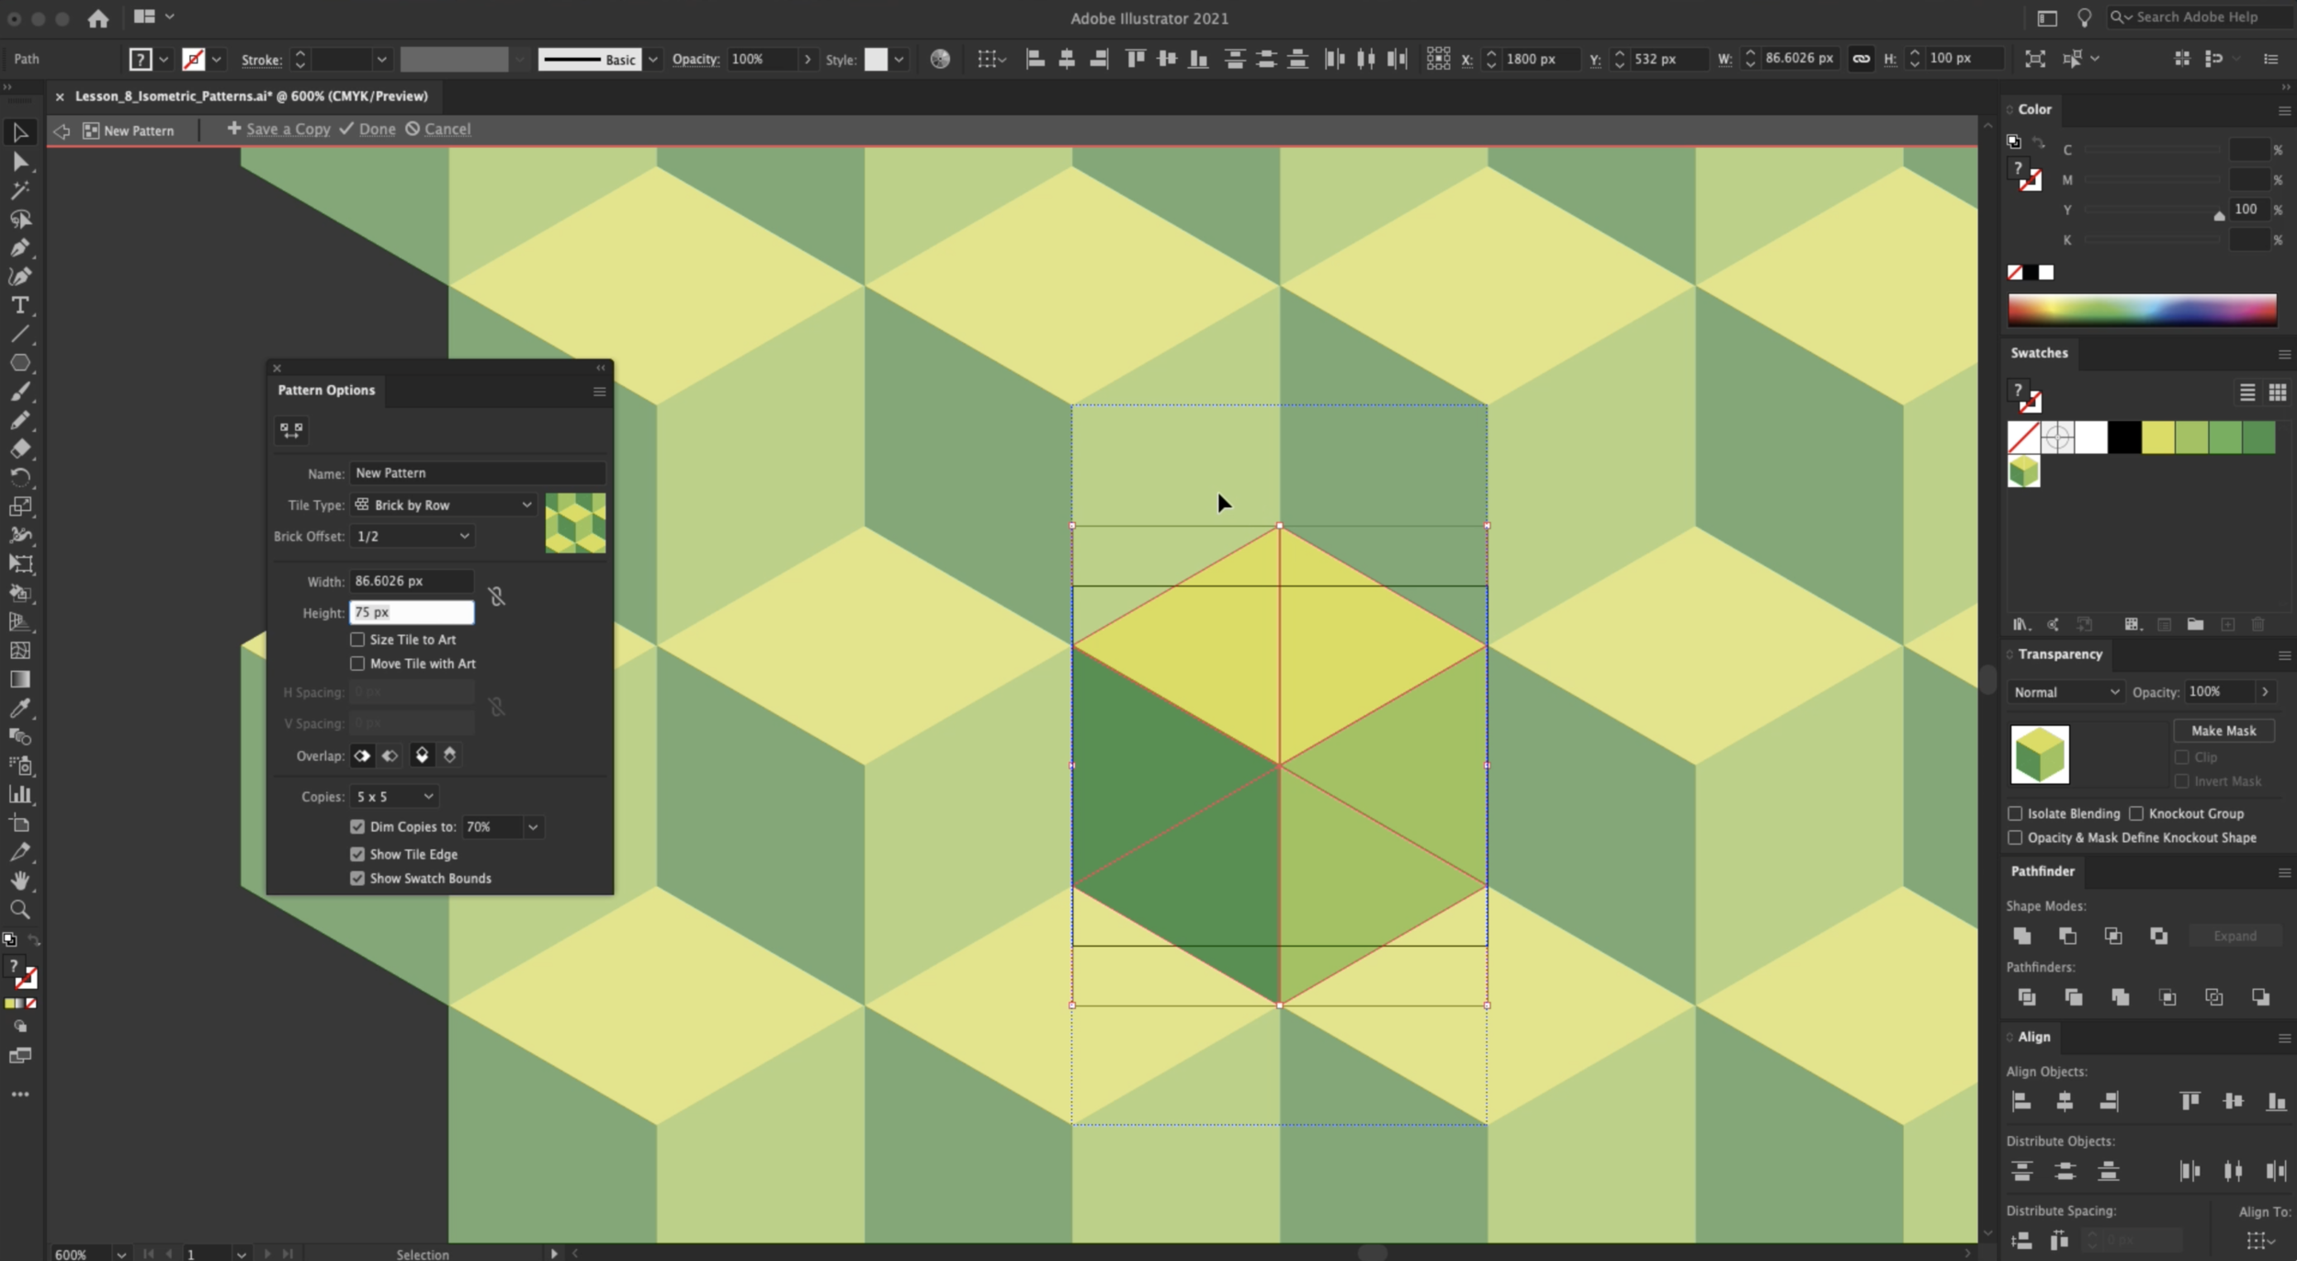Open the Copies 5 x 5 dropdown

tap(392, 796)
